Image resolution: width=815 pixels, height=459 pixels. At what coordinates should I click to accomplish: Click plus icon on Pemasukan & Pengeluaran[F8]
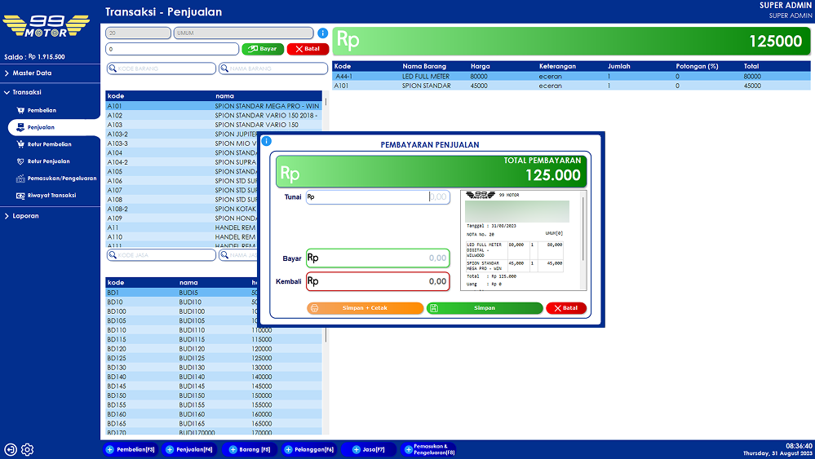point(409,450)
